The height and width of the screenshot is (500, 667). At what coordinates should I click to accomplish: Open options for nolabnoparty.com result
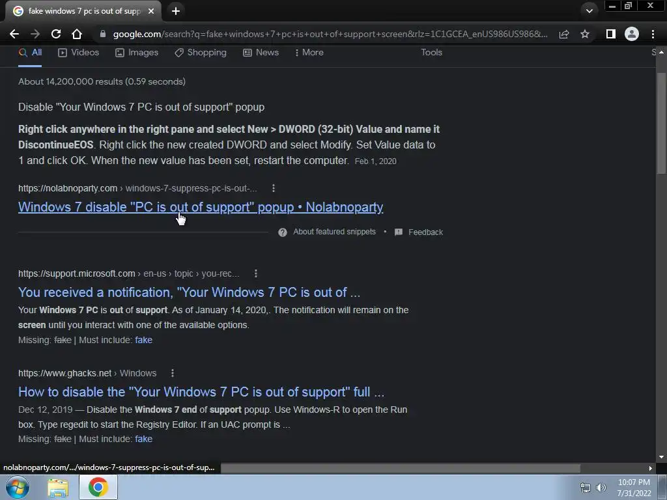[274, 188]
